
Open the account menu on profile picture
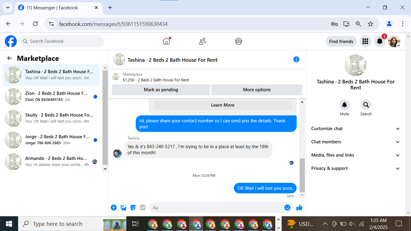(394, 41)
